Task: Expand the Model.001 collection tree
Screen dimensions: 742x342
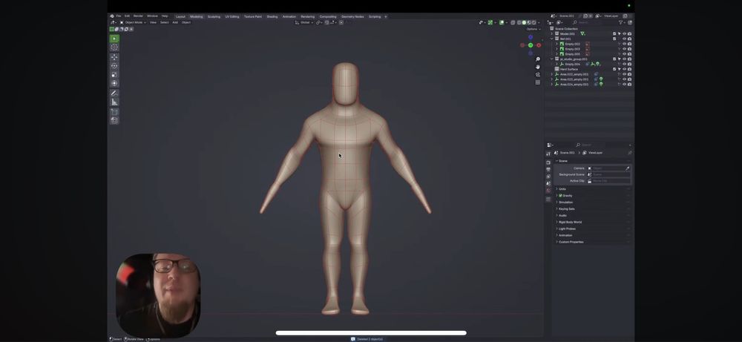Action: click(x=552, y=33)
